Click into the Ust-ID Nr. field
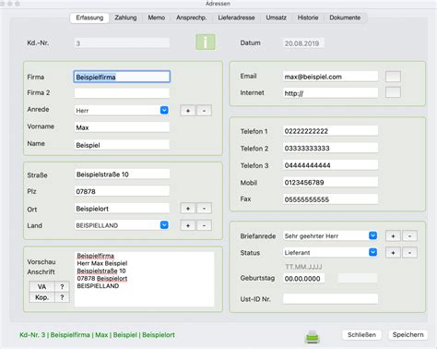 [330, 298]
